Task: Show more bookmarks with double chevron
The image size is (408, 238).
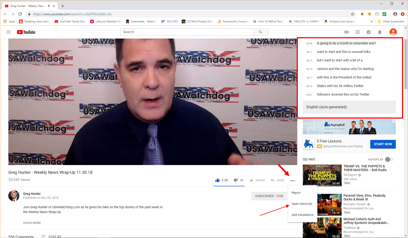Action: [x=372, y=21]
